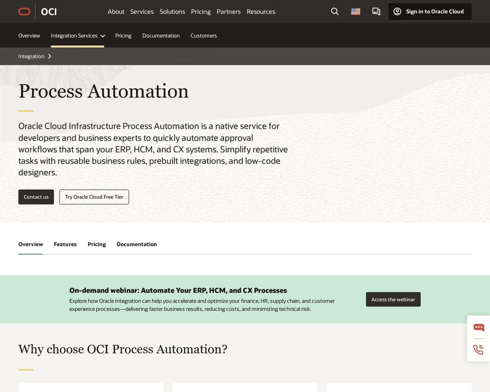Open the red live chat floating icon
This screenshot has width=490, height=392.
coord(479,327)
